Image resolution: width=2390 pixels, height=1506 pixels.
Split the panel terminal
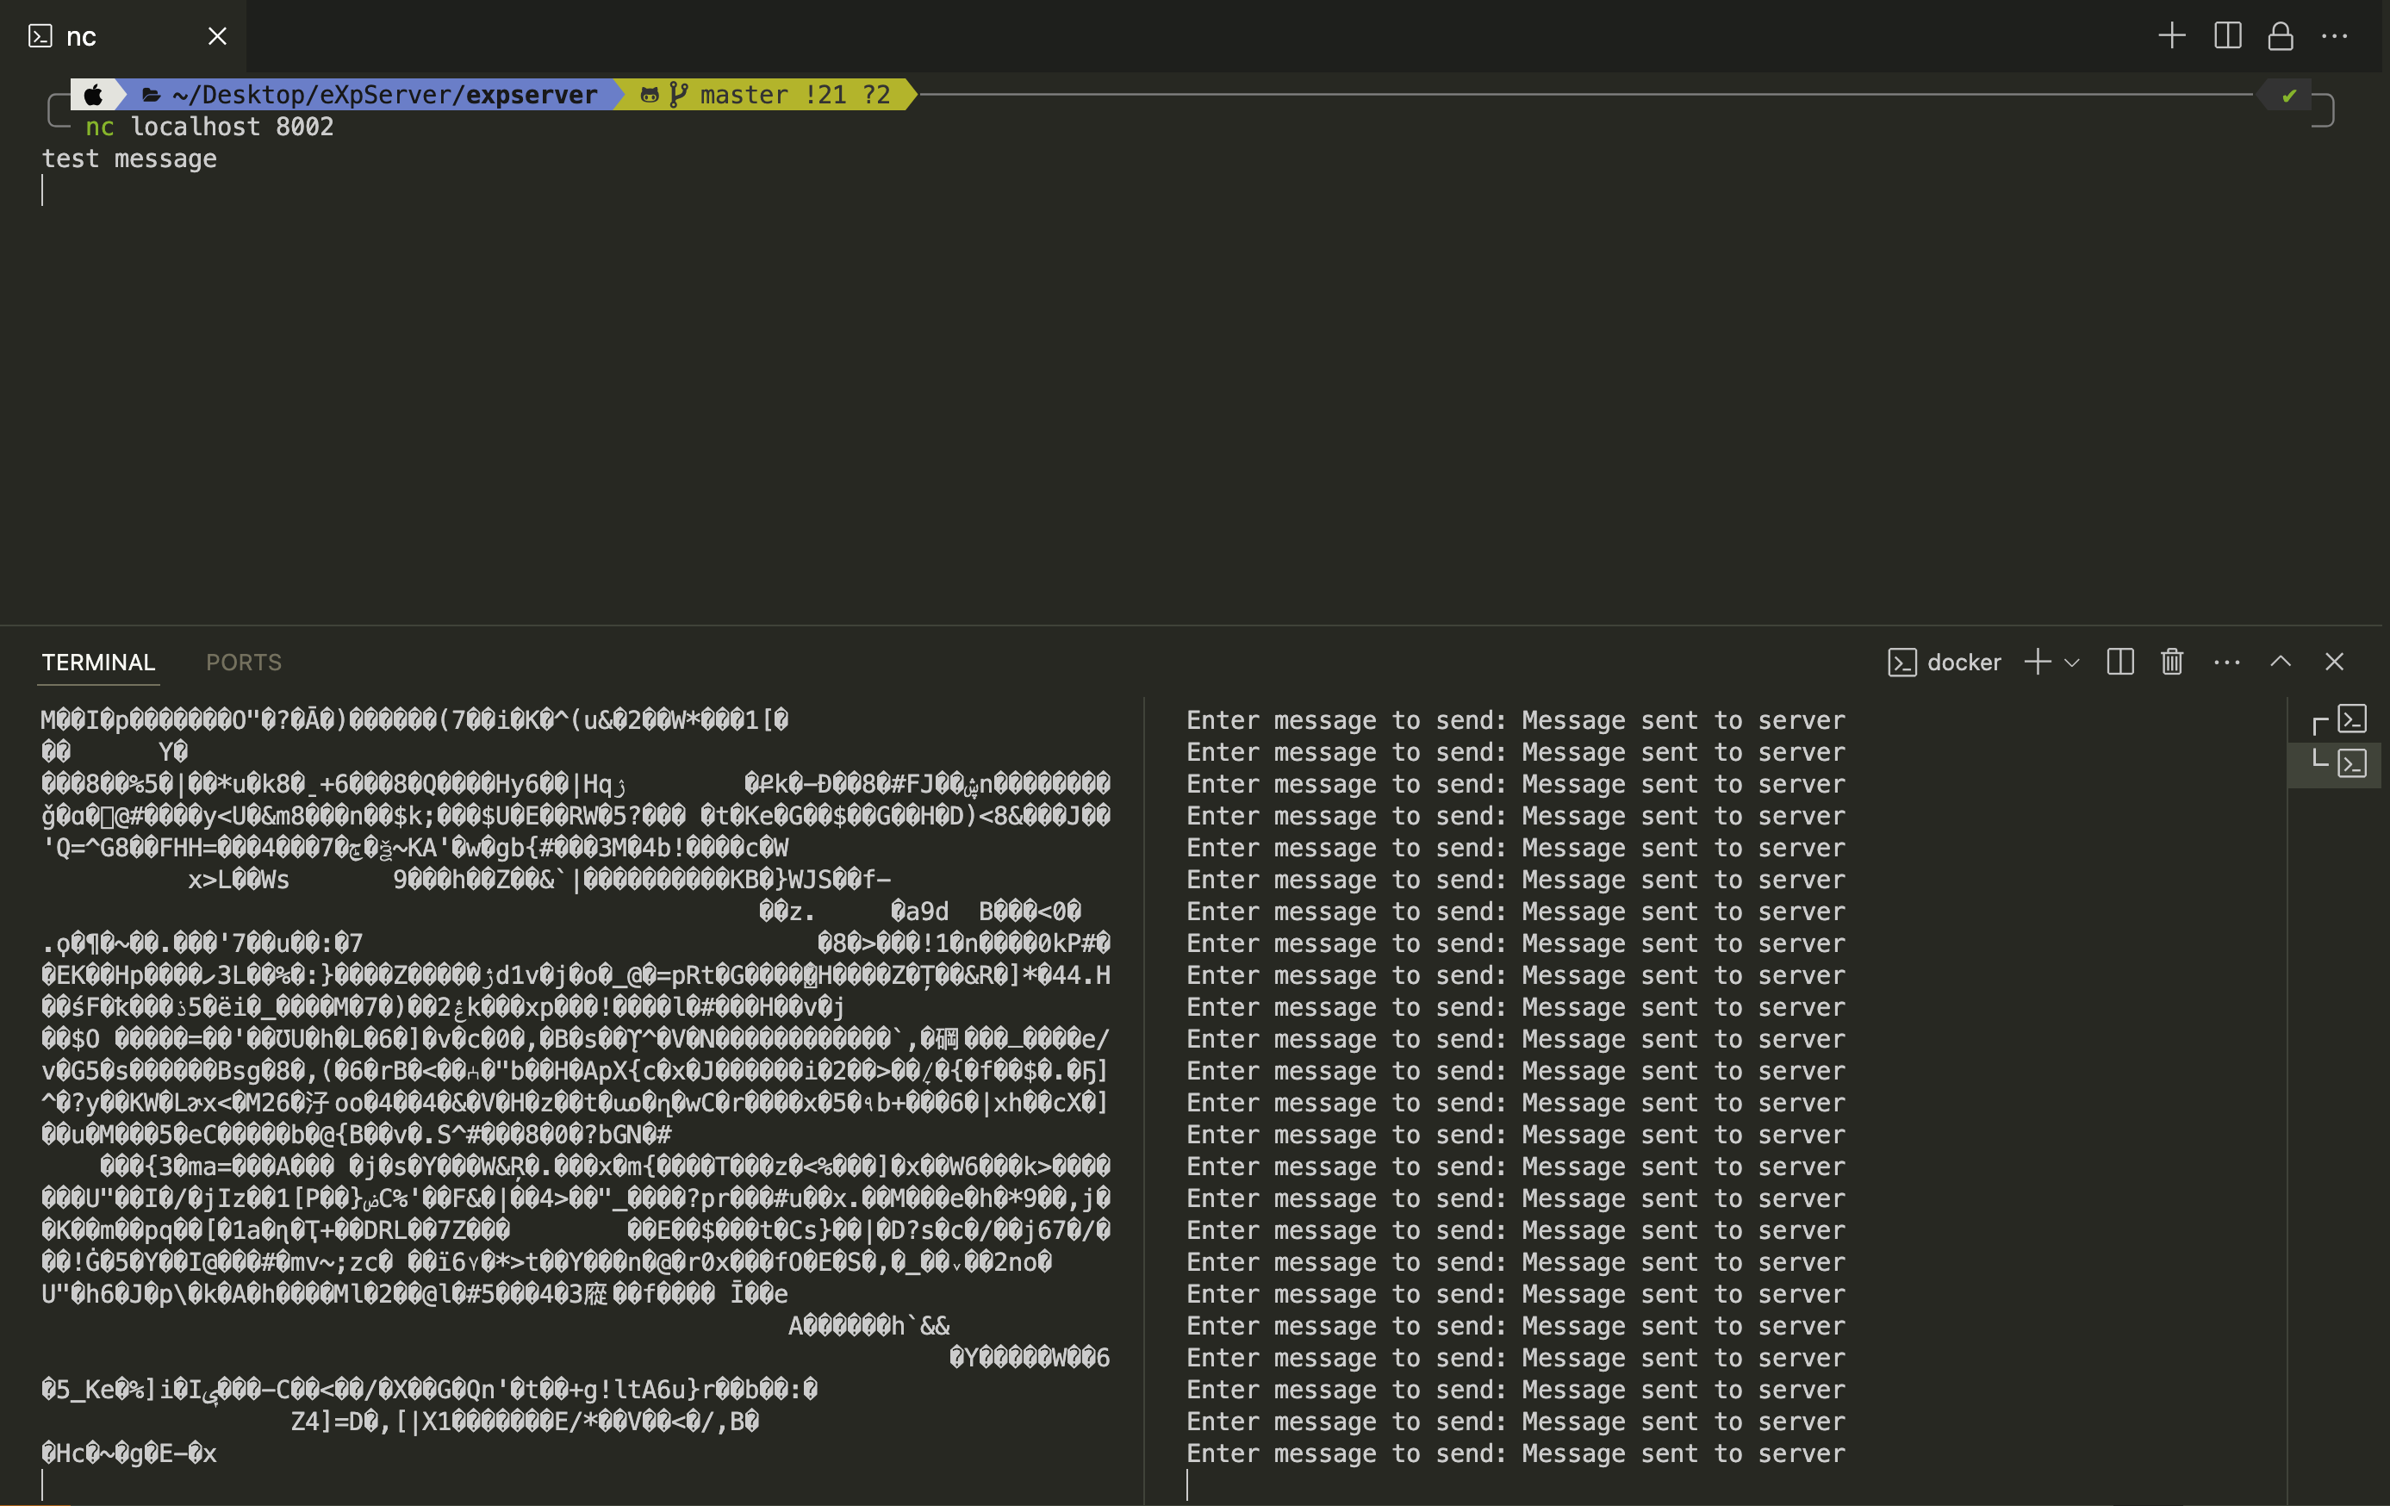pos(2120,663)
